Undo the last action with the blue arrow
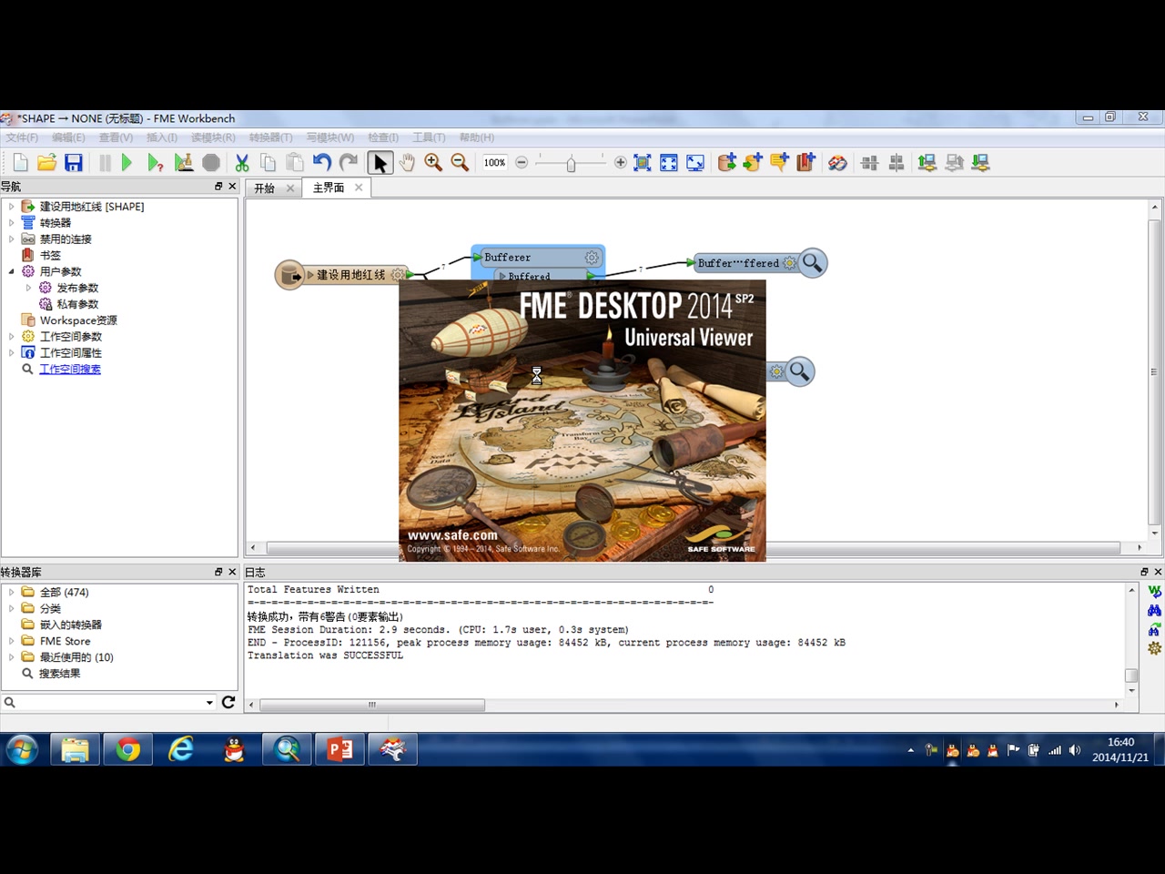This screenshot has height=874, width=1165. 321,162
